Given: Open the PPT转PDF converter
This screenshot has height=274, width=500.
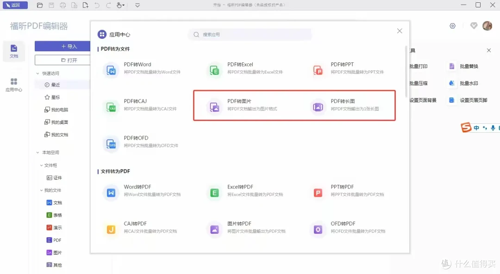Looking at the screenshot, I should click(348, 191).
